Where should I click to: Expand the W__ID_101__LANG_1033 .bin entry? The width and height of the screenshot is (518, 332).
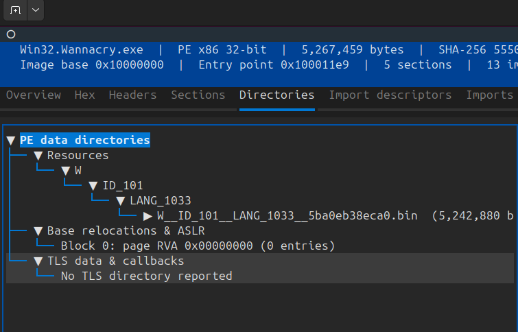pos(148,216)
